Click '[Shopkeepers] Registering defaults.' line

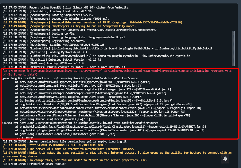point(44,41)
